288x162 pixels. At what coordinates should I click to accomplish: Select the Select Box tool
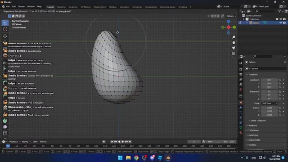point(5,23)
